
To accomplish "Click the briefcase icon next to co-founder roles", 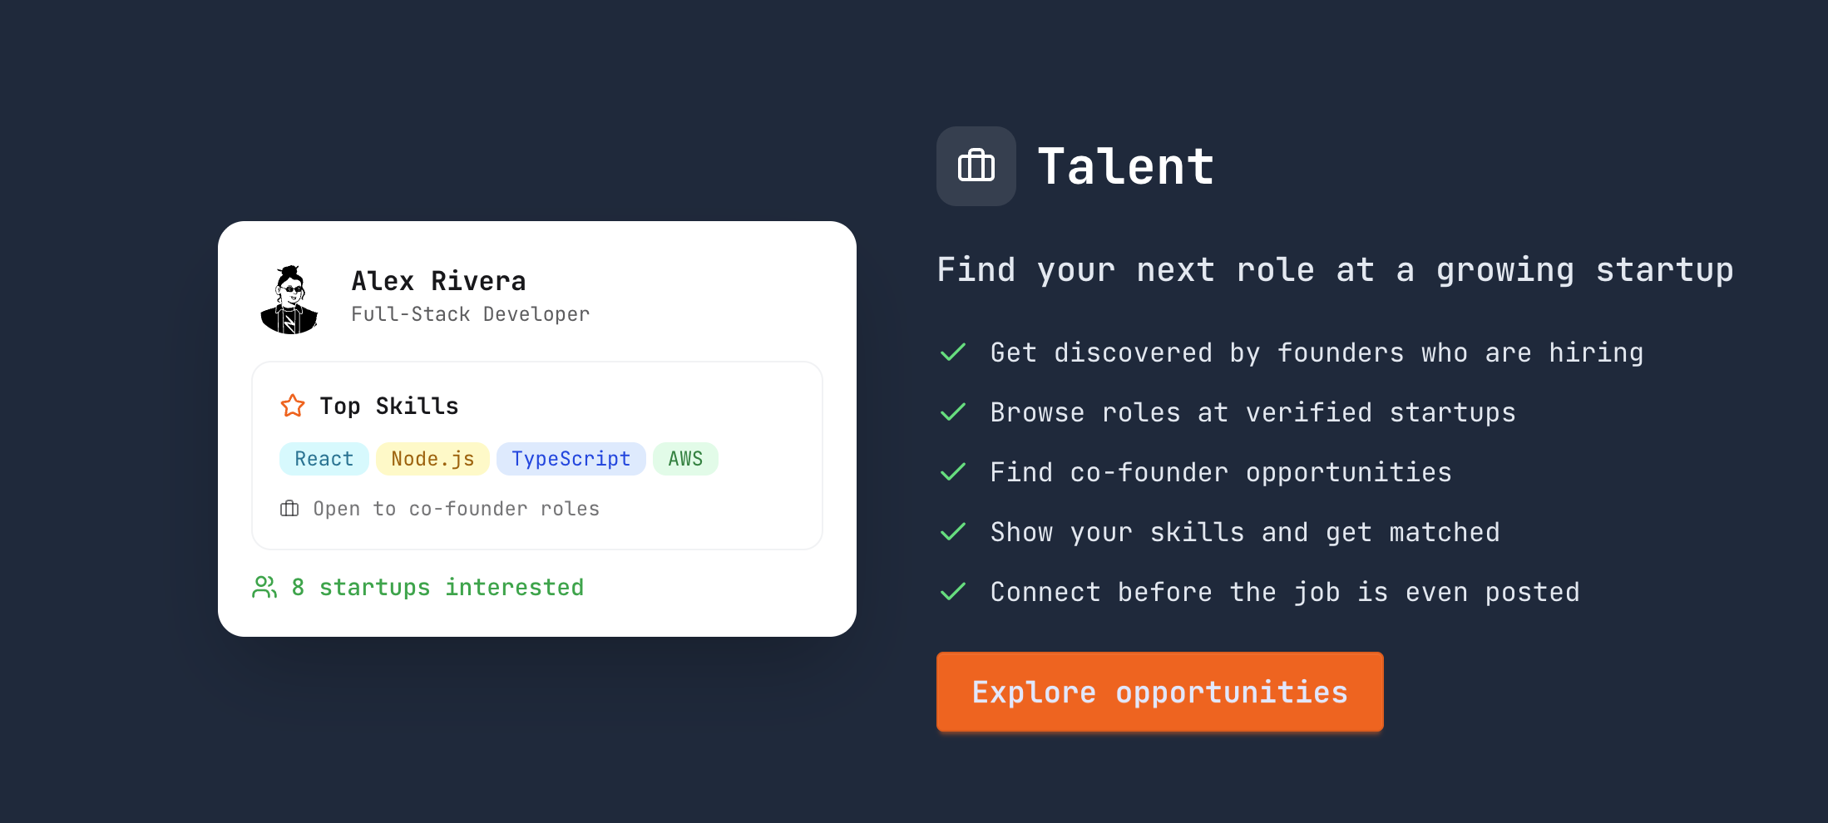I will pyautogui.click(x=289, y=508).
